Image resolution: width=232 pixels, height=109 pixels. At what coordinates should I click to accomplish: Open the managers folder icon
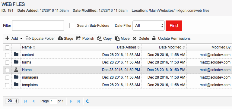pos(16,77)
